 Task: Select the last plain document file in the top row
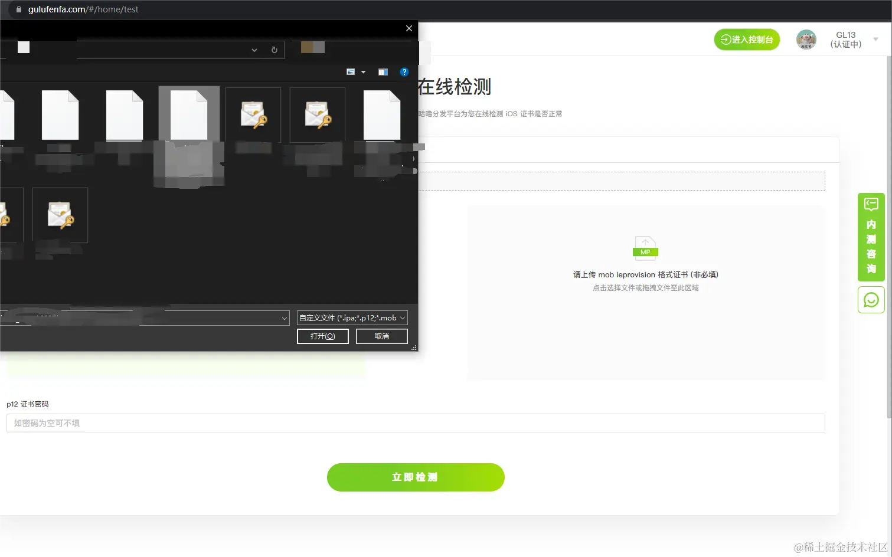[x=382, y=114]
